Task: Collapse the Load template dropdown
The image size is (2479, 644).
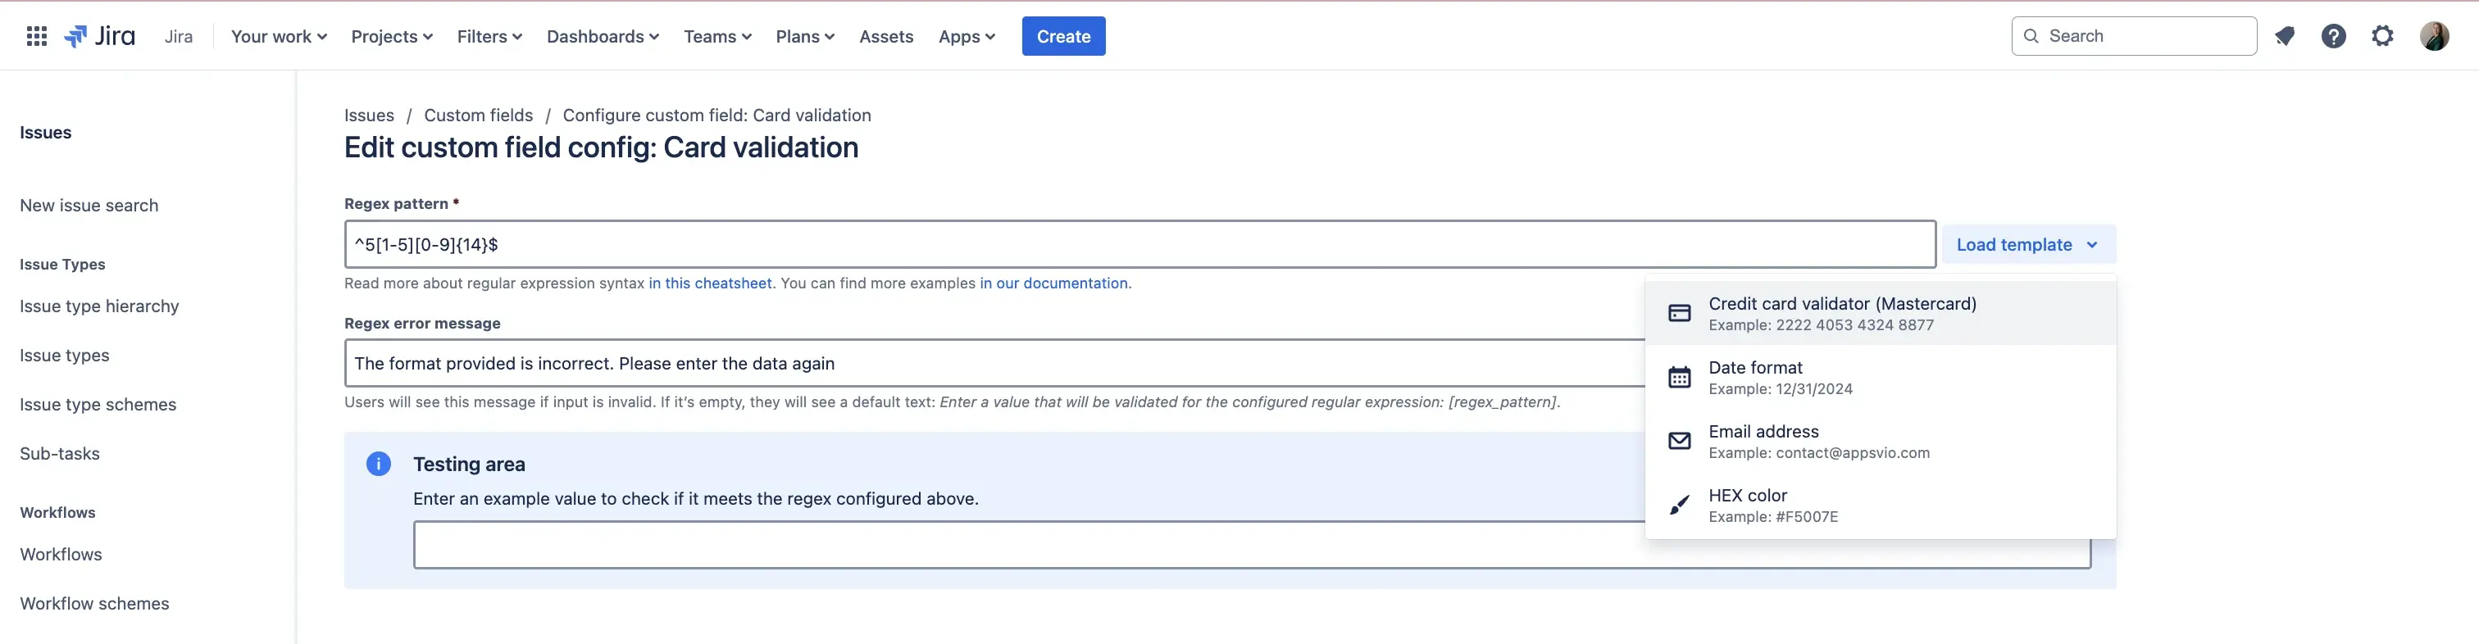Action: pyautogui.click(x=2027, y=245)
